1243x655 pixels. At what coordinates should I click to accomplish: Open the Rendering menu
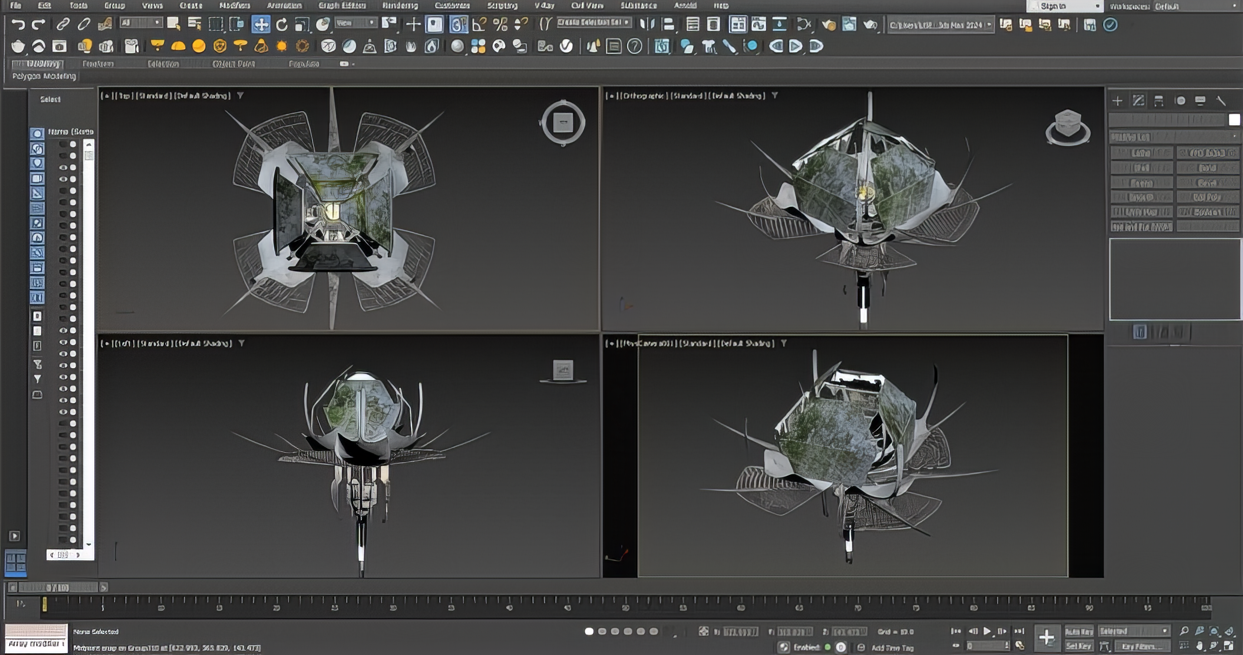[400, 6]
